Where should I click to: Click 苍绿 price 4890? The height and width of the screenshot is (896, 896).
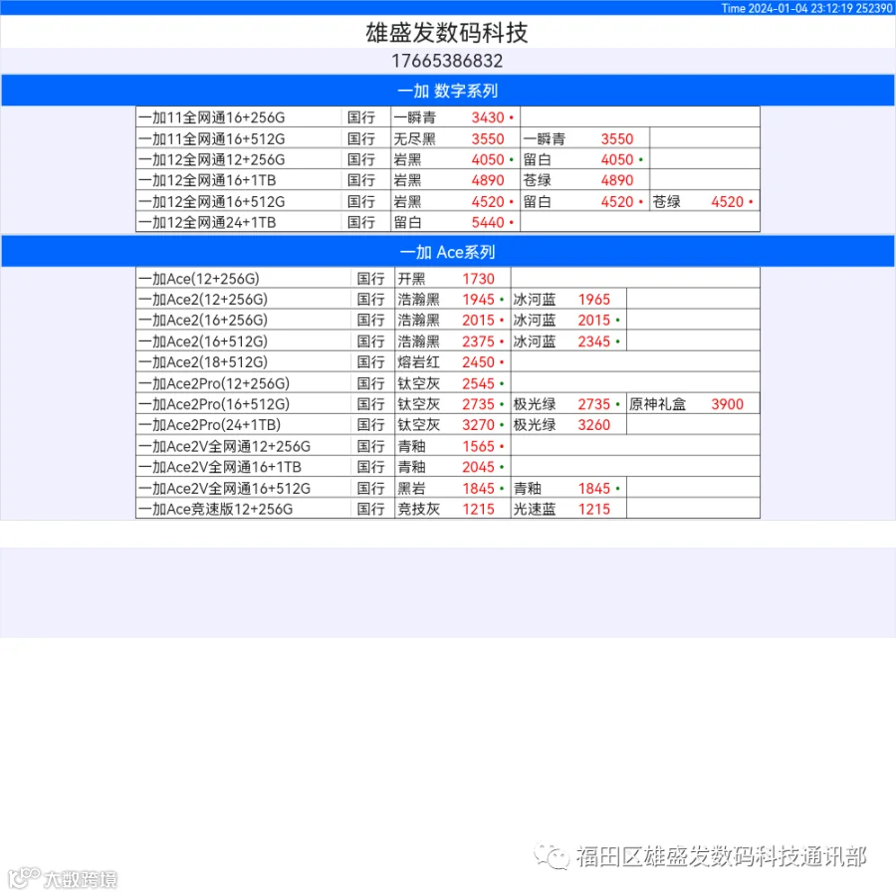point(616,180)
